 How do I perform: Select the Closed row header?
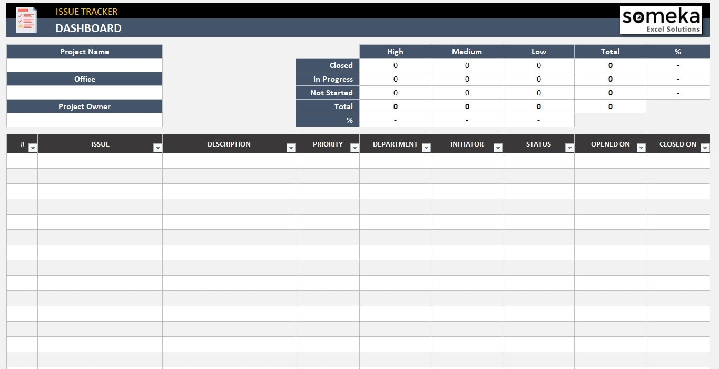(x=328, y=65)
